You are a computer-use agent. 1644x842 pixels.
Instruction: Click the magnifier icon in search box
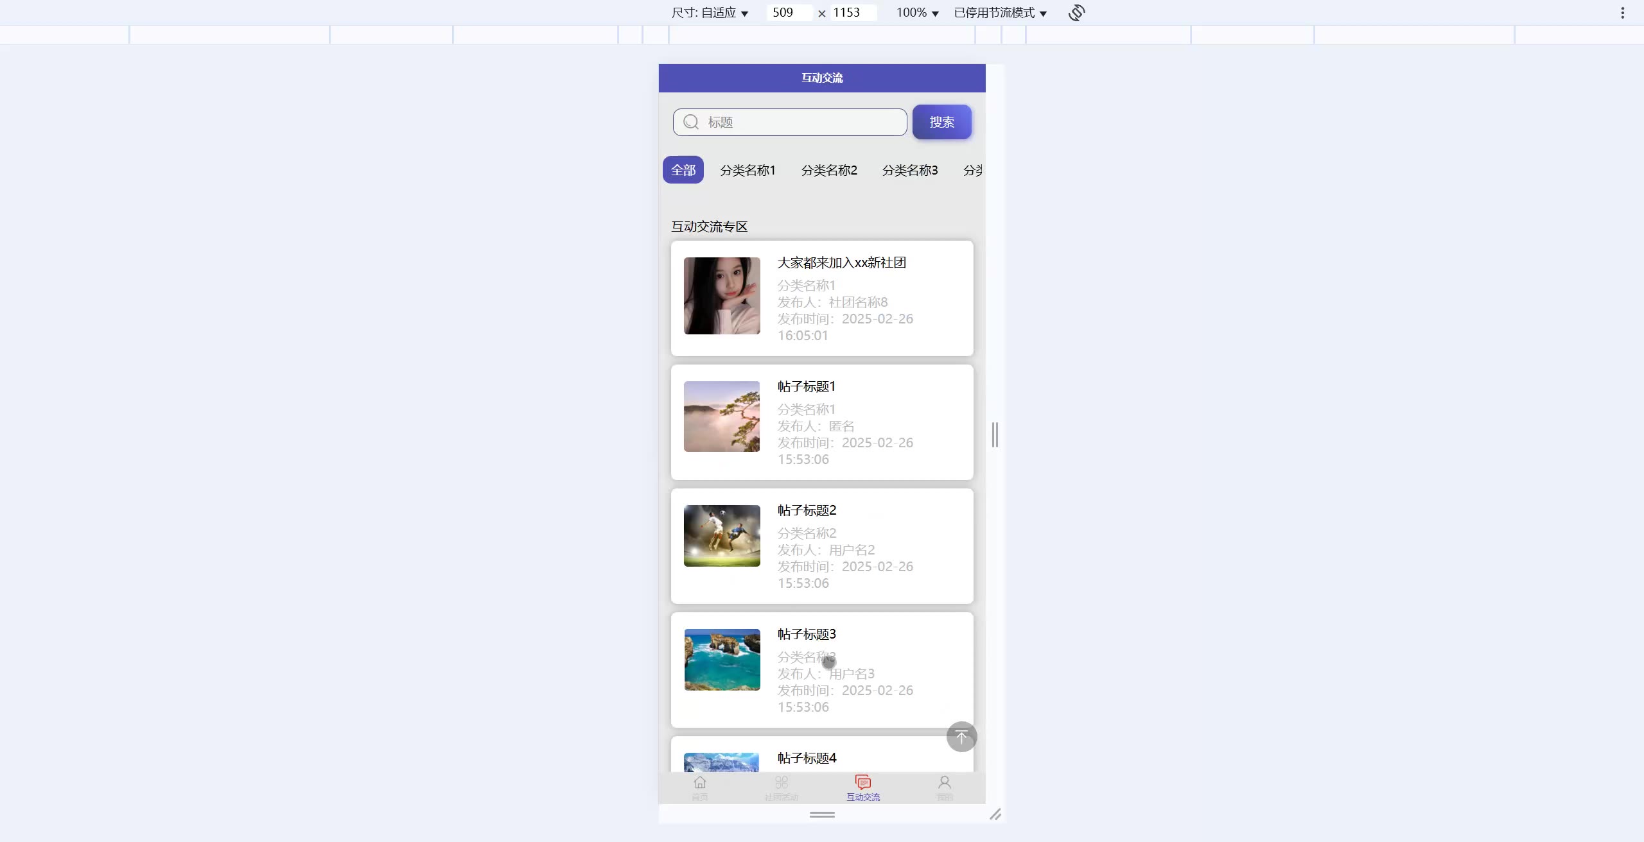(691, 122)
